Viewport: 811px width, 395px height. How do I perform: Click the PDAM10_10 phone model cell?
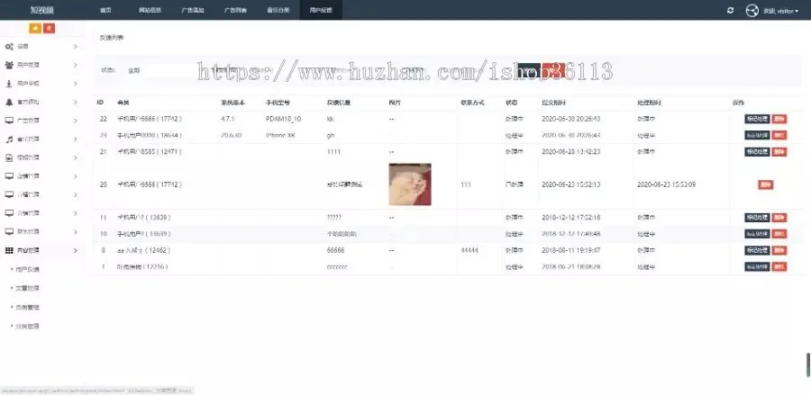click(284, 119)
